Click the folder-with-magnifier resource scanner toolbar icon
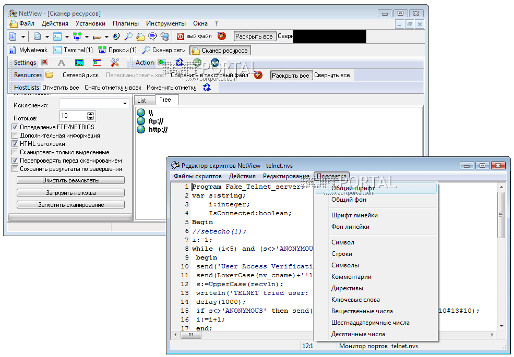The height and width of the screenshot is (357, 514). click(140, 36)
